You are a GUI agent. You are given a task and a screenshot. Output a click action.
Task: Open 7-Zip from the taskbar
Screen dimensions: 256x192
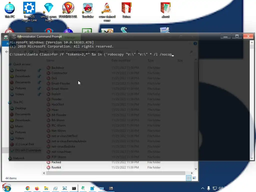pyautogui.click(x=111, y=188)
